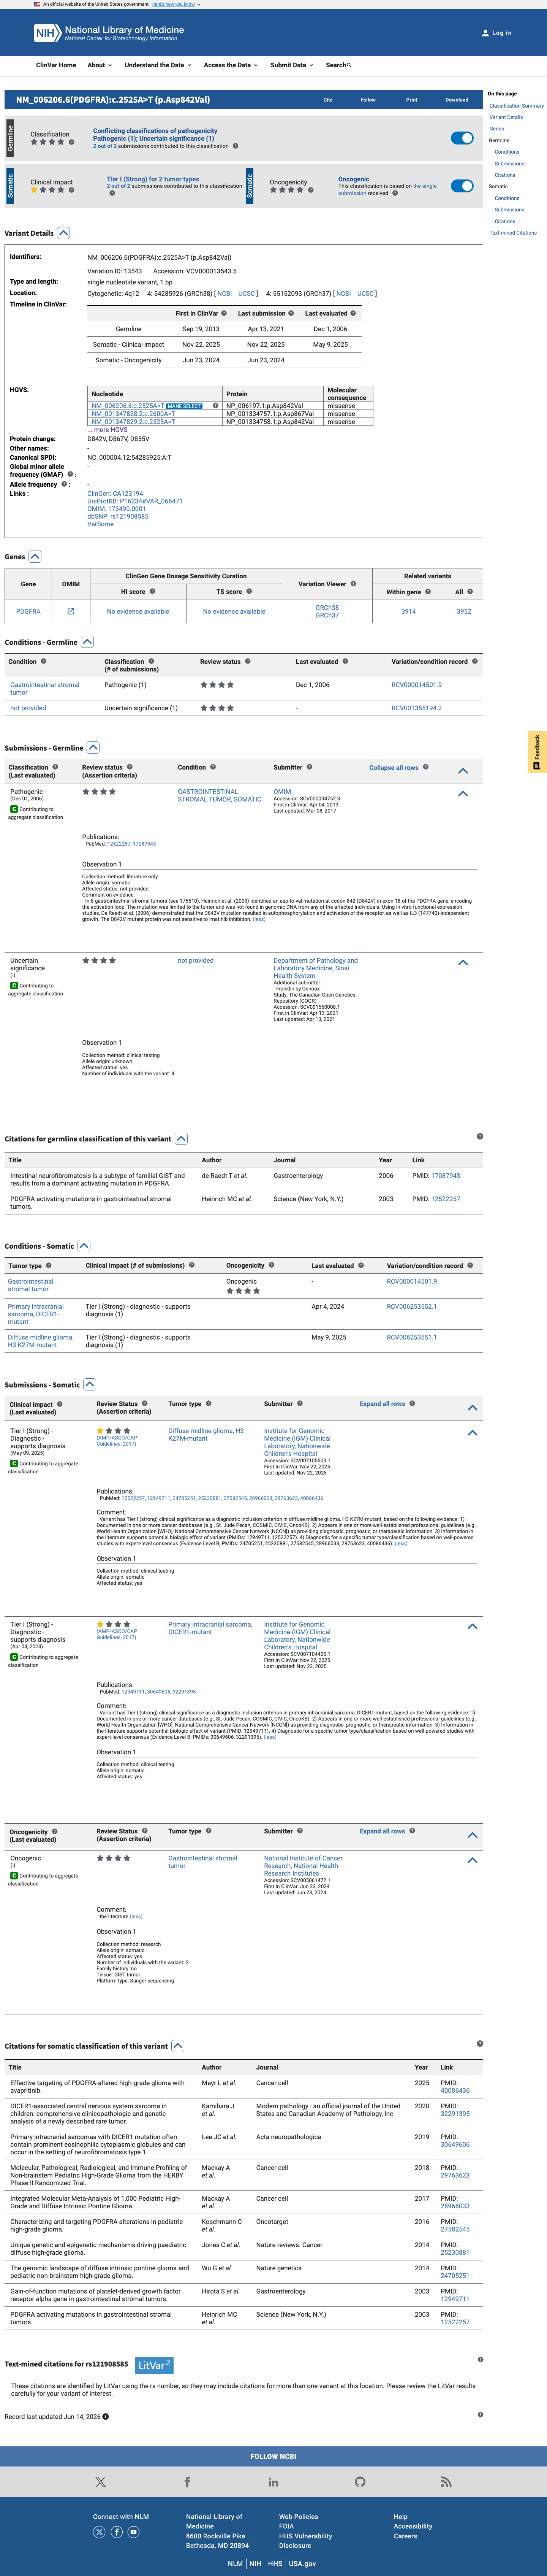
Task: Click help icon beside First in ClinVar
Action: tap(224, 313)
